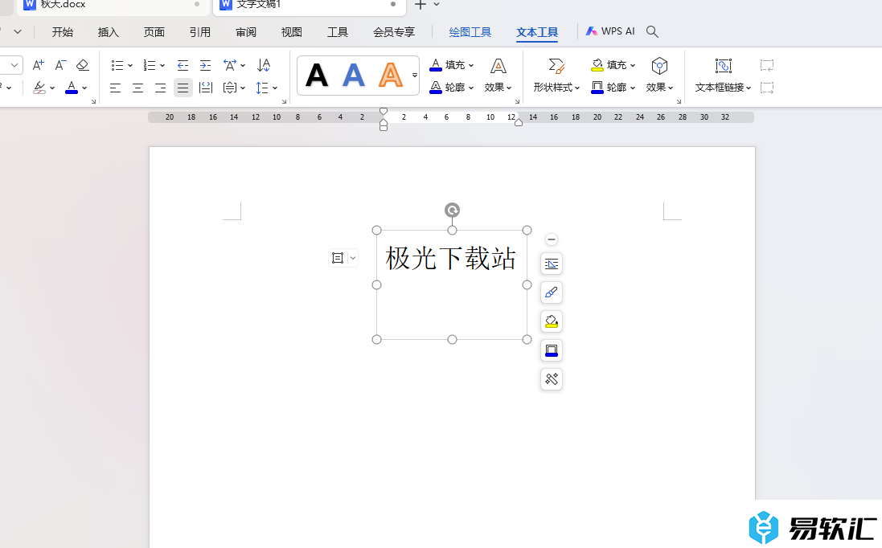Apply text highlight with pen icon
This screenshot has height=548, width=882.
coord(39,88)
